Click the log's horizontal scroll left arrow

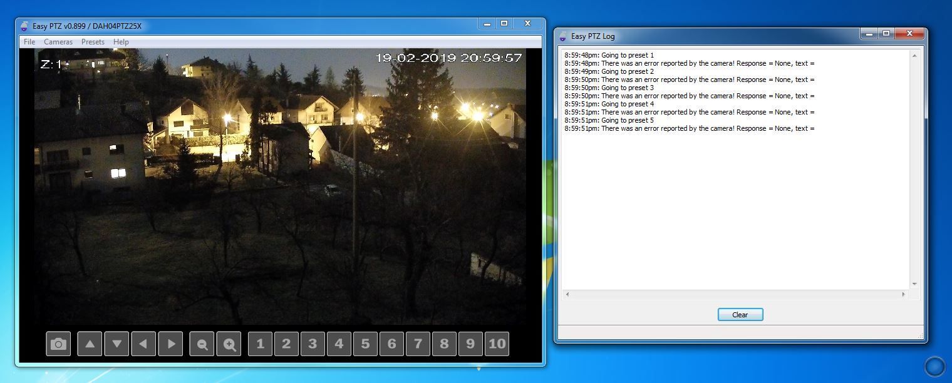tap(567, 294)
